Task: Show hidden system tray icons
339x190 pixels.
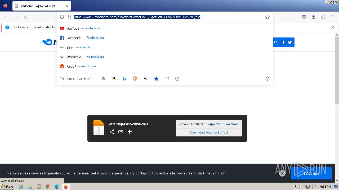Action: click(295, 187)
